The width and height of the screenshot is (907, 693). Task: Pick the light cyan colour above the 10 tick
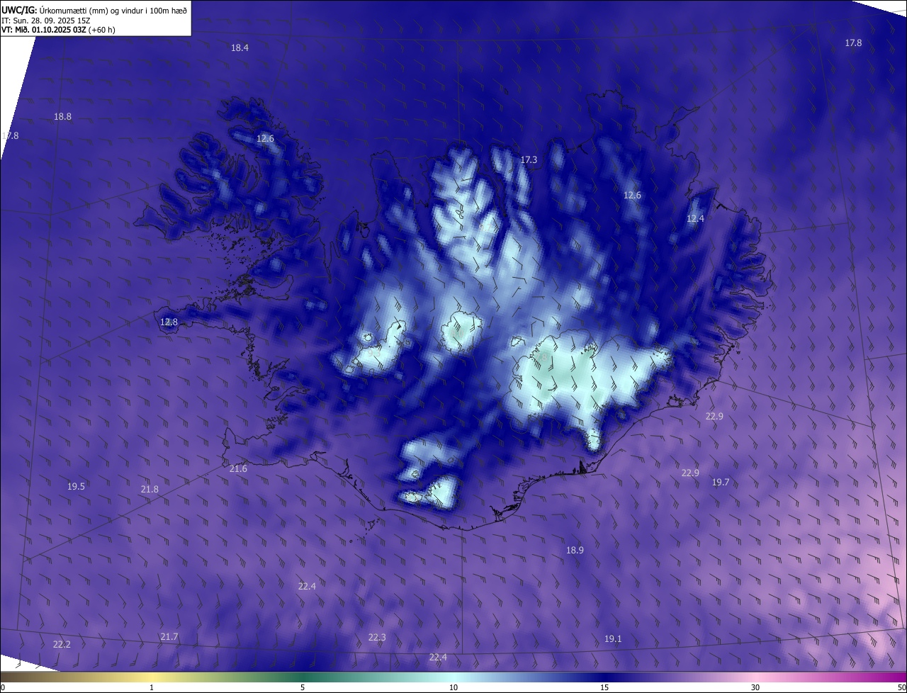pos(453,677)
